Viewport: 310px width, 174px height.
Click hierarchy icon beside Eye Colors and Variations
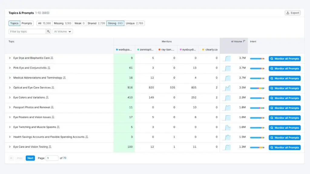[47, 98]
